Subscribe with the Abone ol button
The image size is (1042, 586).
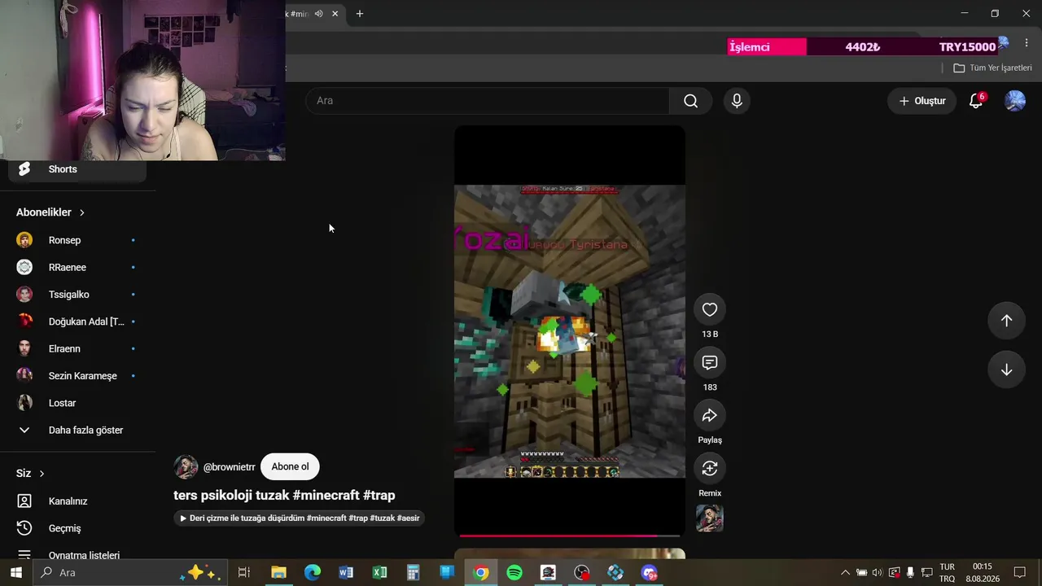290,466
